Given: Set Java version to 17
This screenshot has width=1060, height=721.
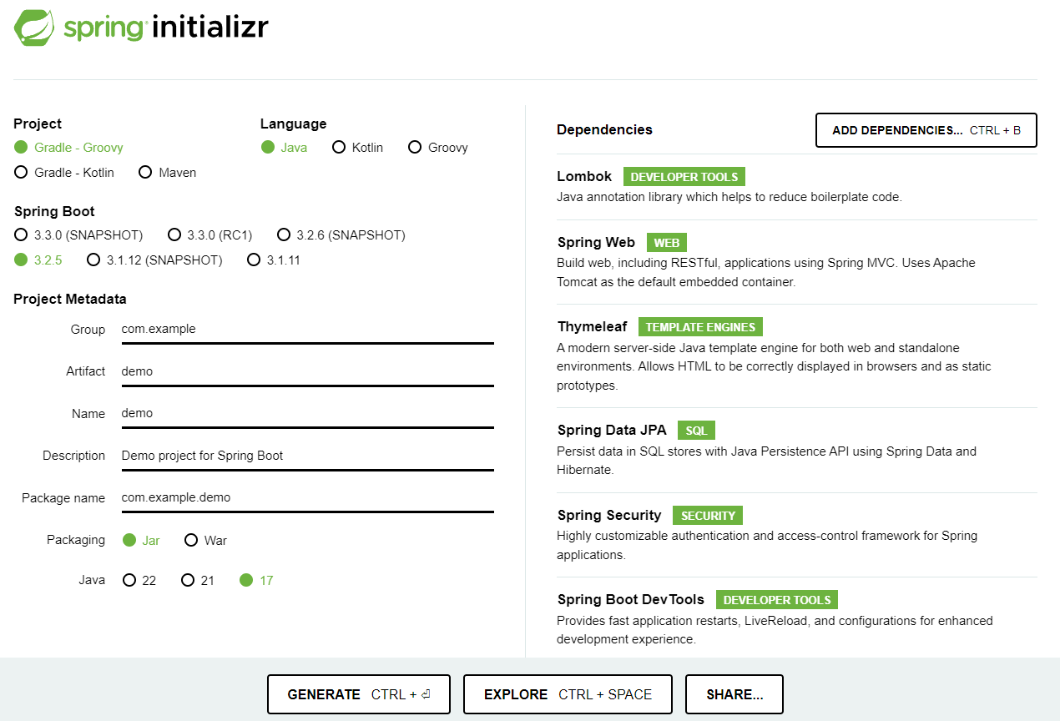Looking at the screenshot, I should tap(256, 581).
